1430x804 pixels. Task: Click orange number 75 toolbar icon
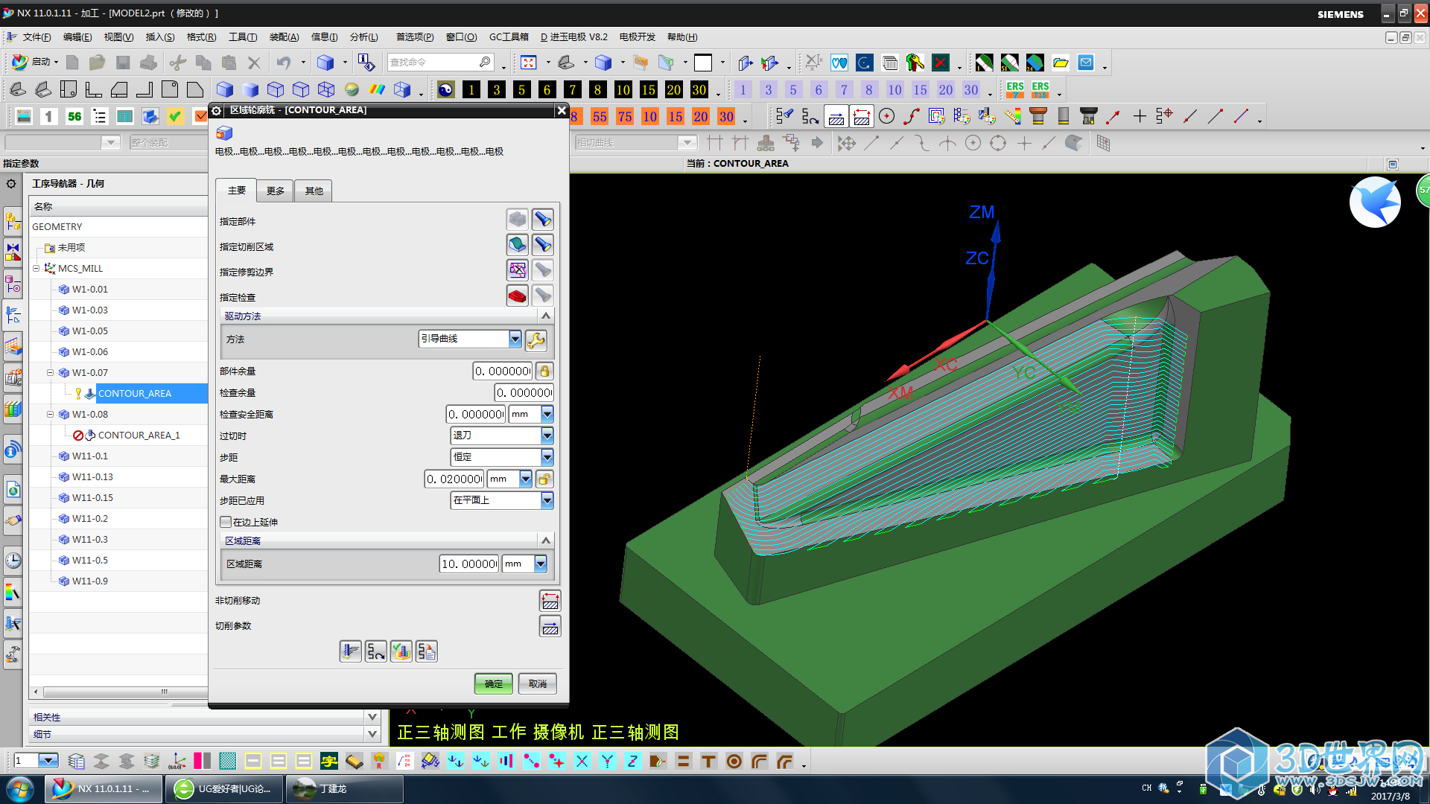coord(624,117)
